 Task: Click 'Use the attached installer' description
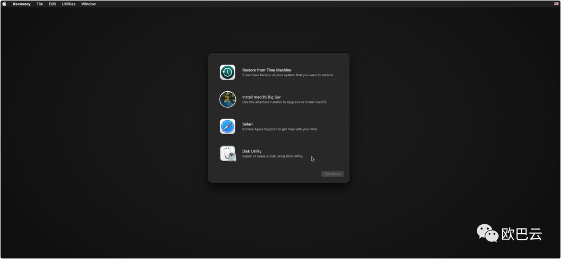pyautogui.click(x=285, y=102)
